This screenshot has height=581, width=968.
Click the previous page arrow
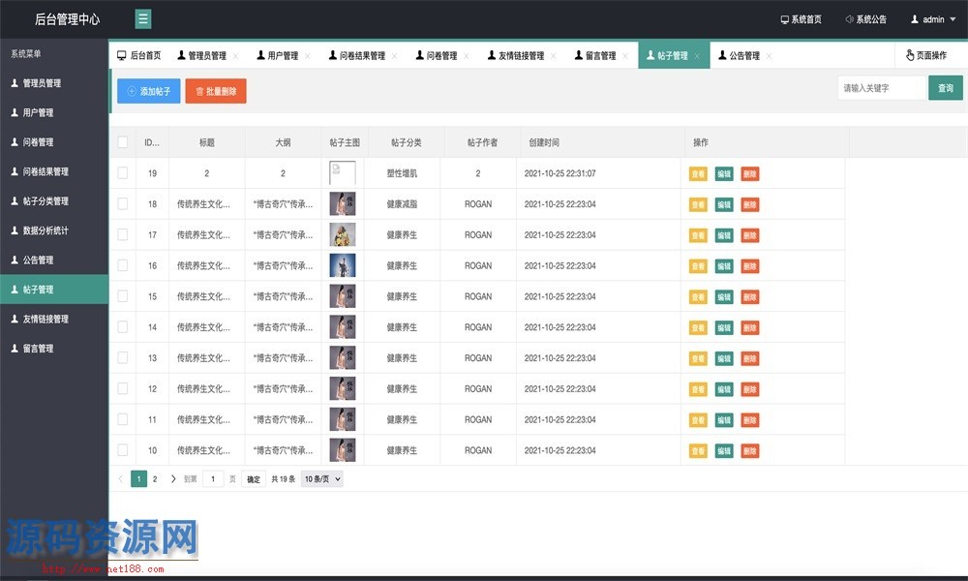[x=120, y=478]
